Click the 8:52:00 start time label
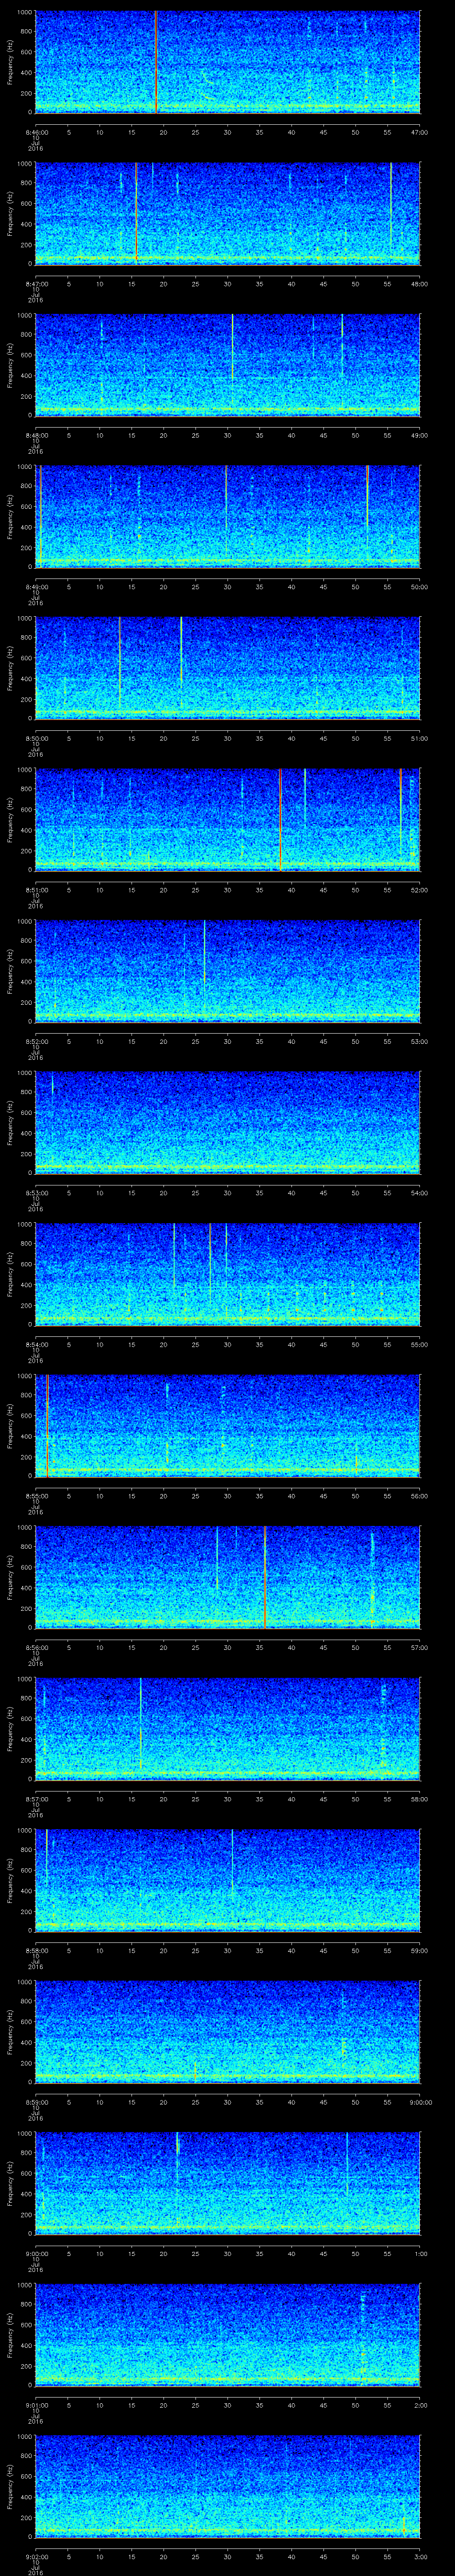The height and width of the screenshot is (2576, 455). (36, 1041)
